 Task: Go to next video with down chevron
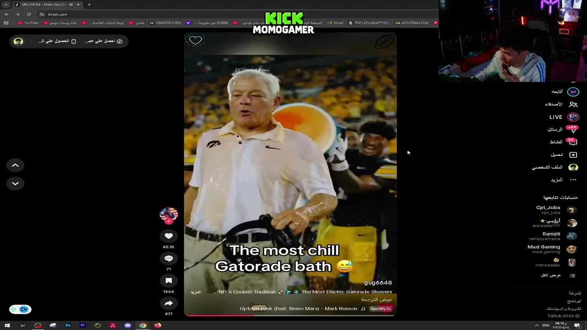[x=15, y=184]
